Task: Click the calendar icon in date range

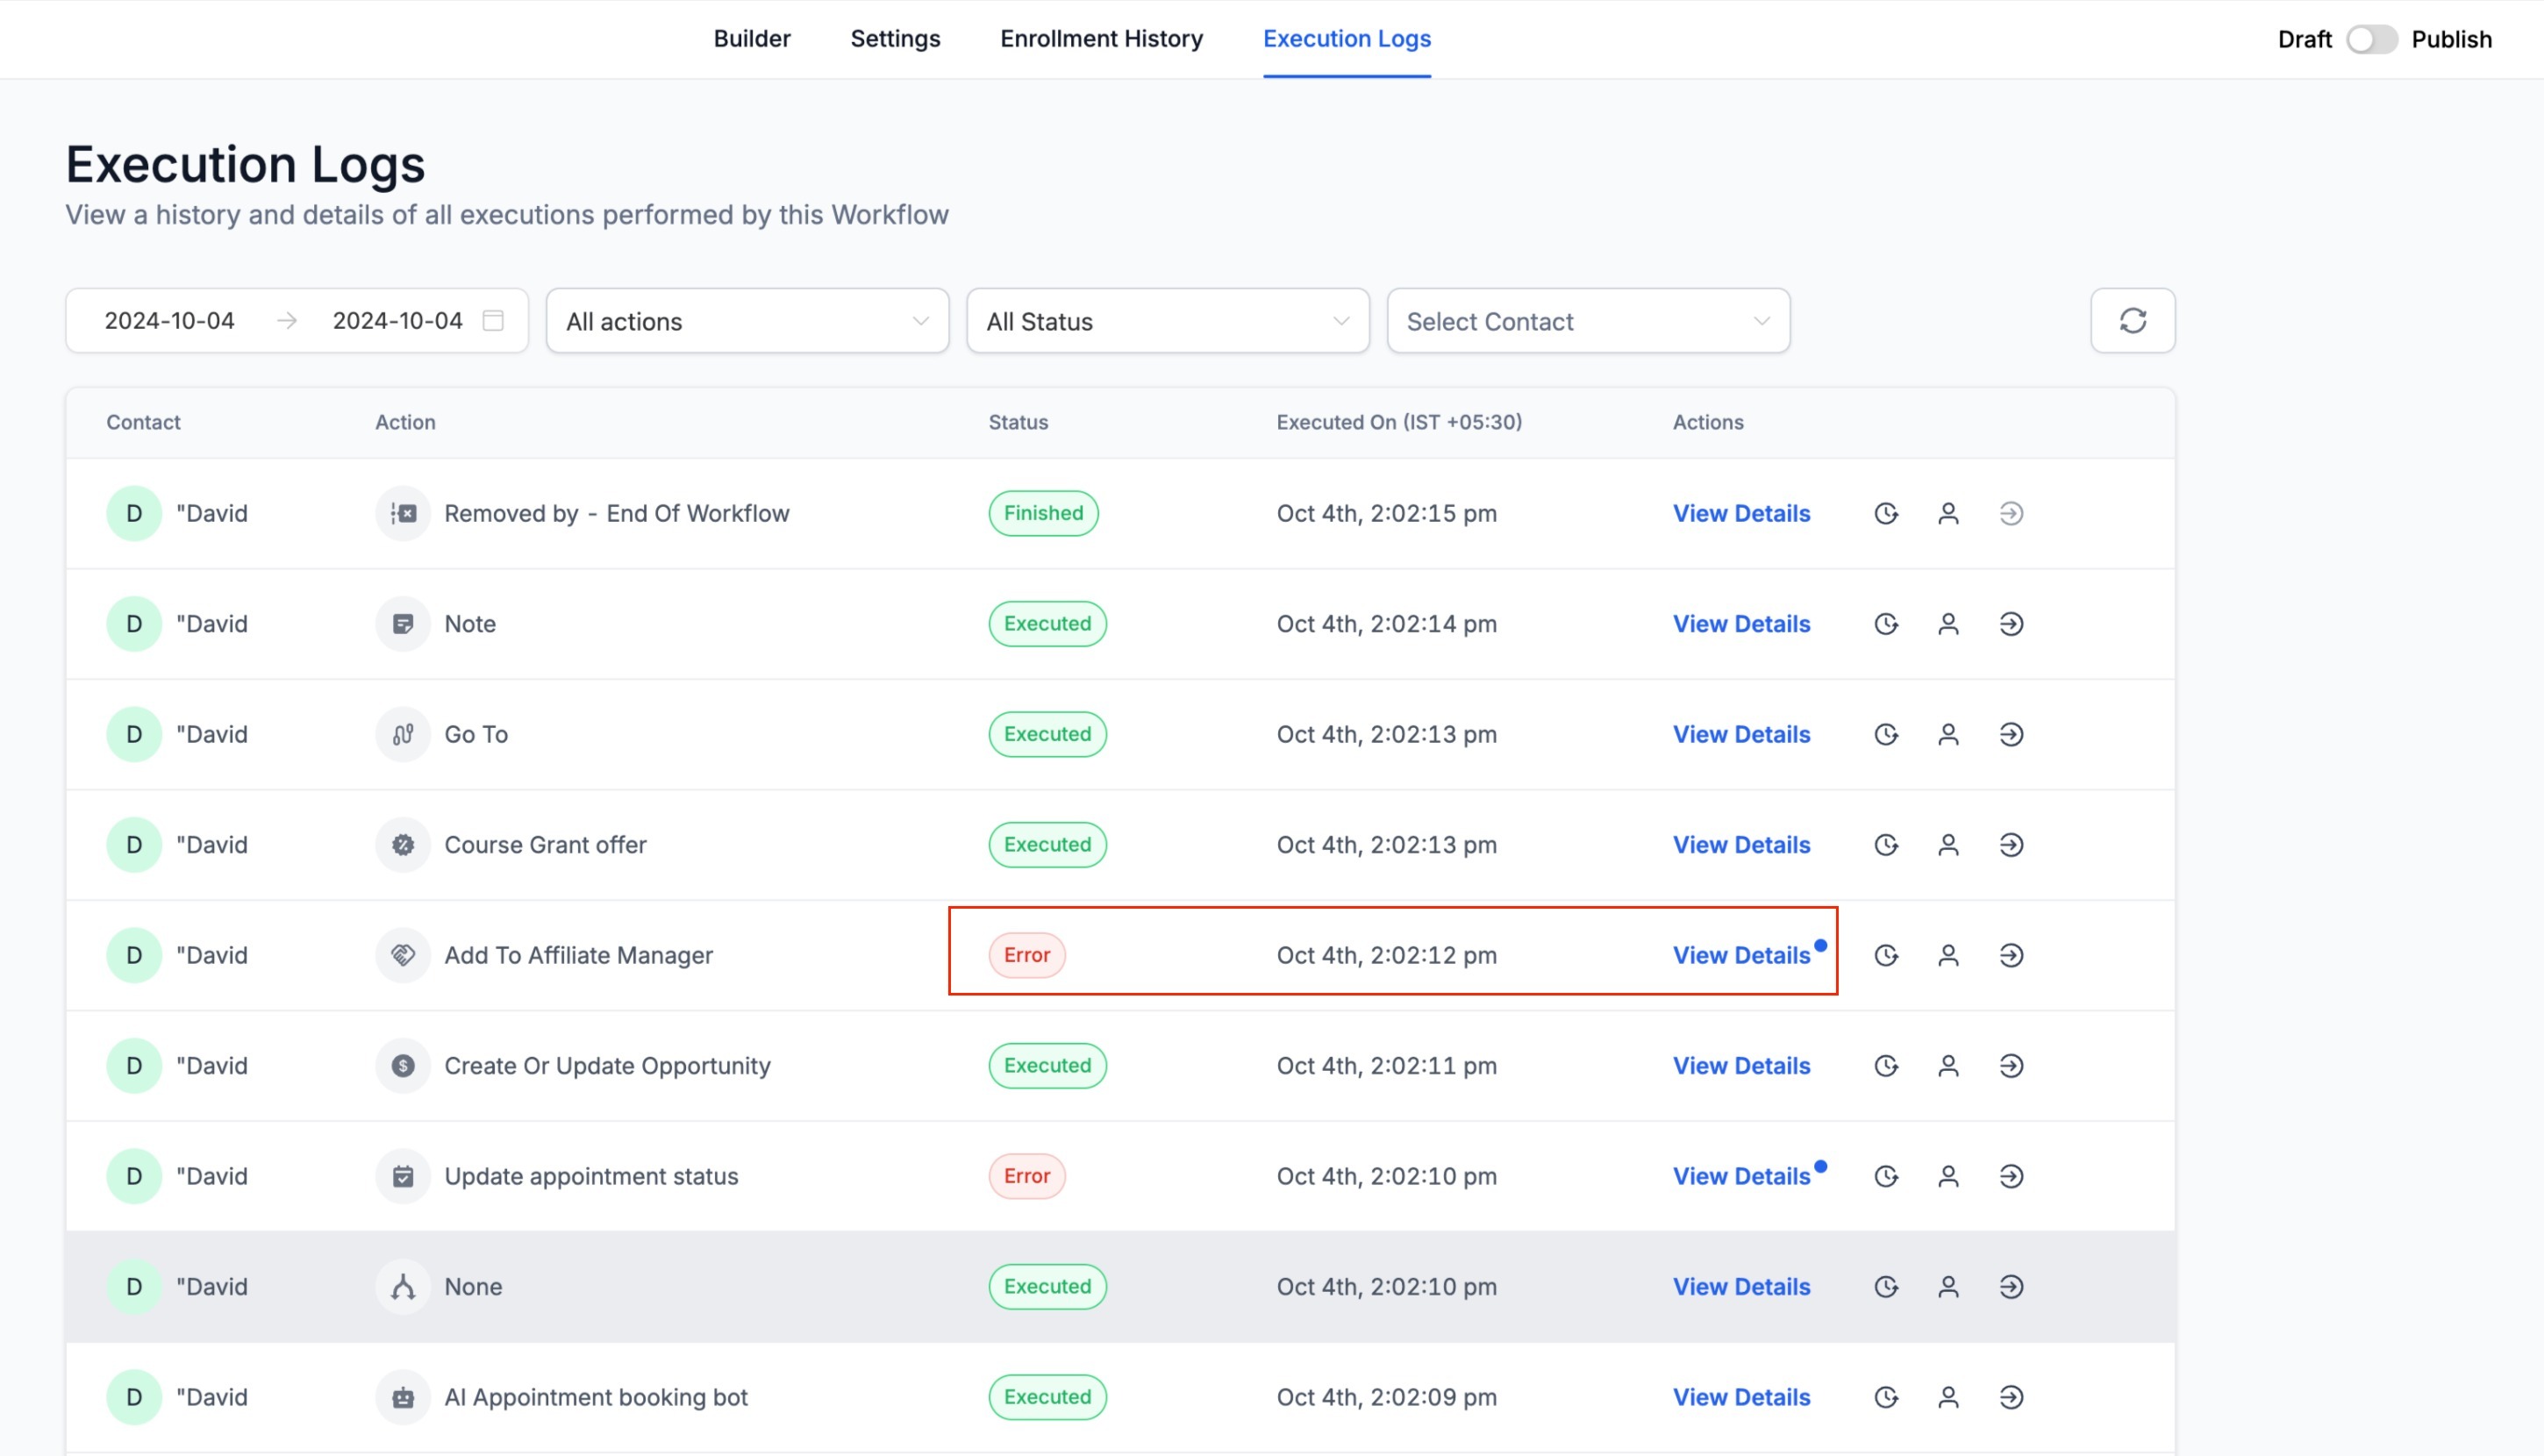Action: tap(493, 321)
